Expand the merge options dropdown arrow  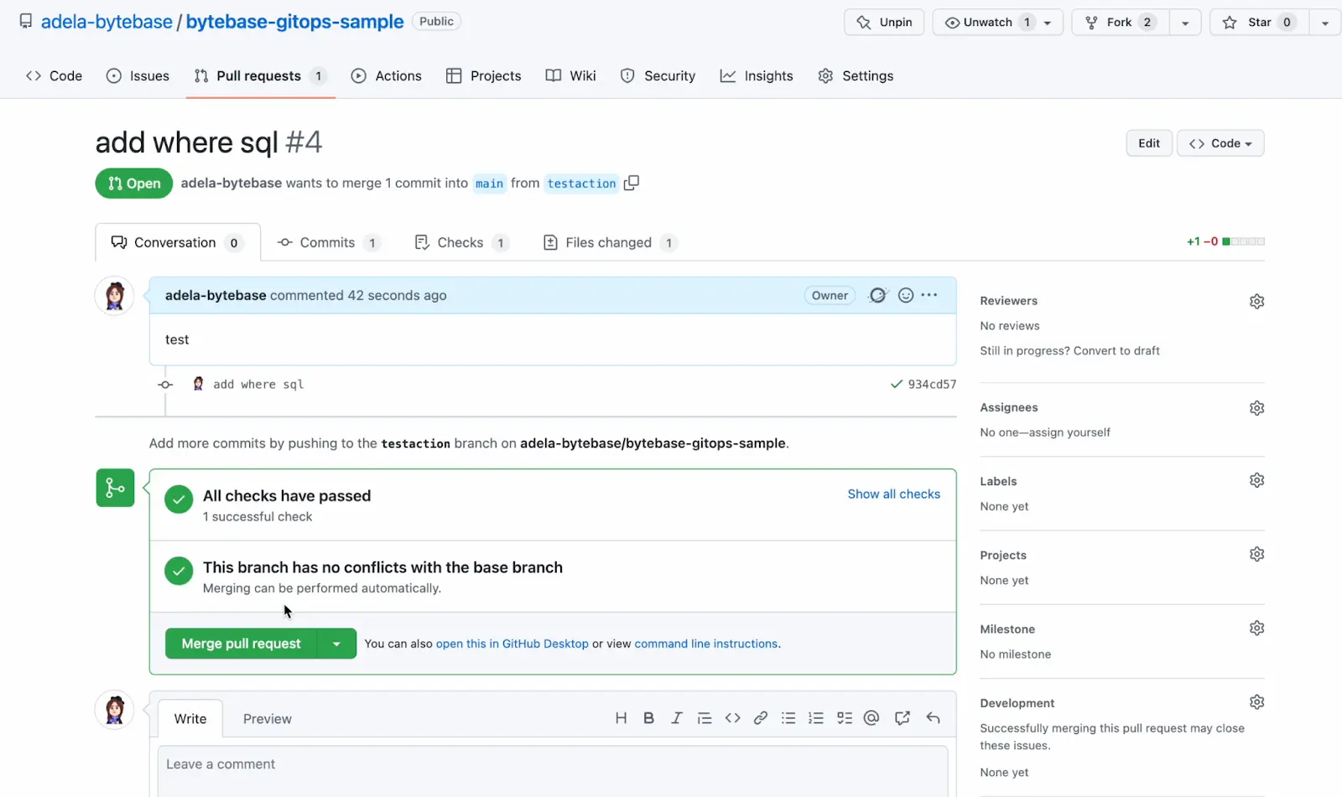337,643
